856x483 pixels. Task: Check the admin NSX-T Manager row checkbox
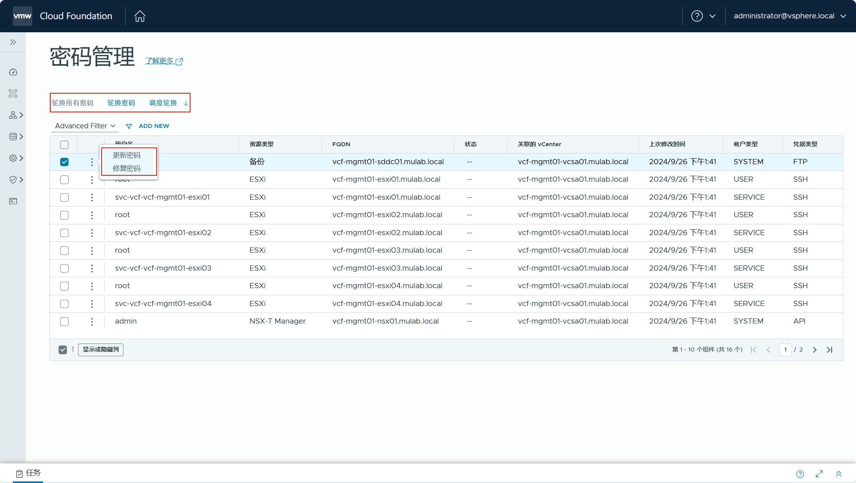[x=64, y=322]
